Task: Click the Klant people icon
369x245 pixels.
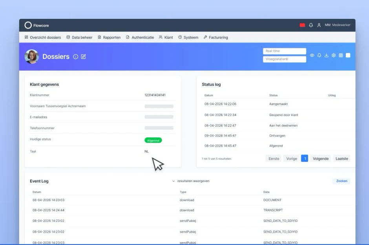Action: [161, 37]
